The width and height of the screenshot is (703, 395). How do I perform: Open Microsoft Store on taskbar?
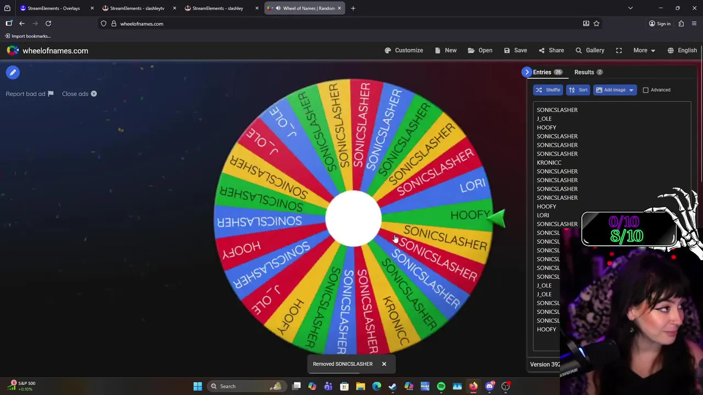(344, 386)
